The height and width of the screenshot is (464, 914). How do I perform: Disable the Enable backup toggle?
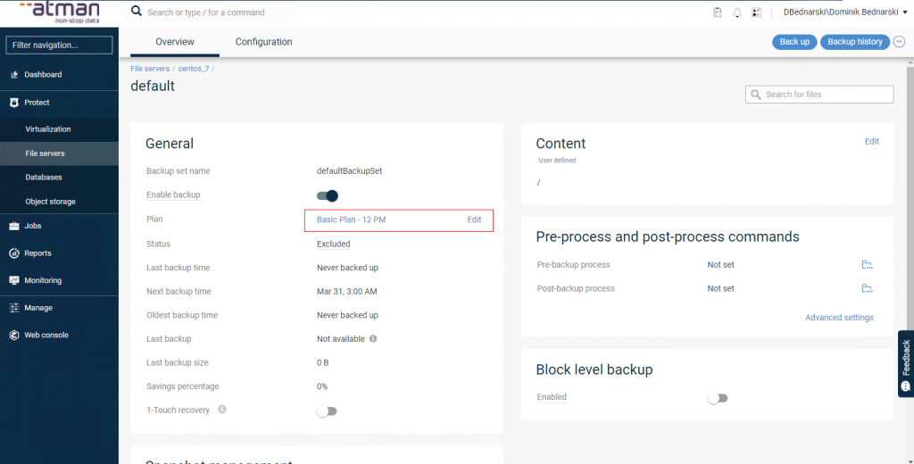coord(328,195)
